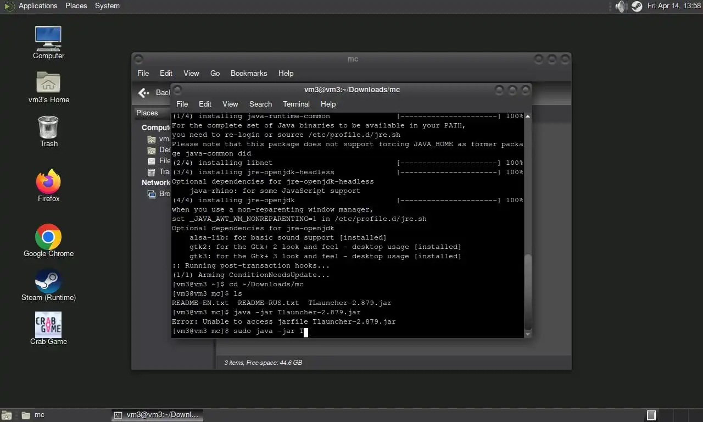Image resolution: width=703 pixels, height=422 pixels.
Task: Click the terminal scrollbar up arrow
Action: (x=528, y=116)
